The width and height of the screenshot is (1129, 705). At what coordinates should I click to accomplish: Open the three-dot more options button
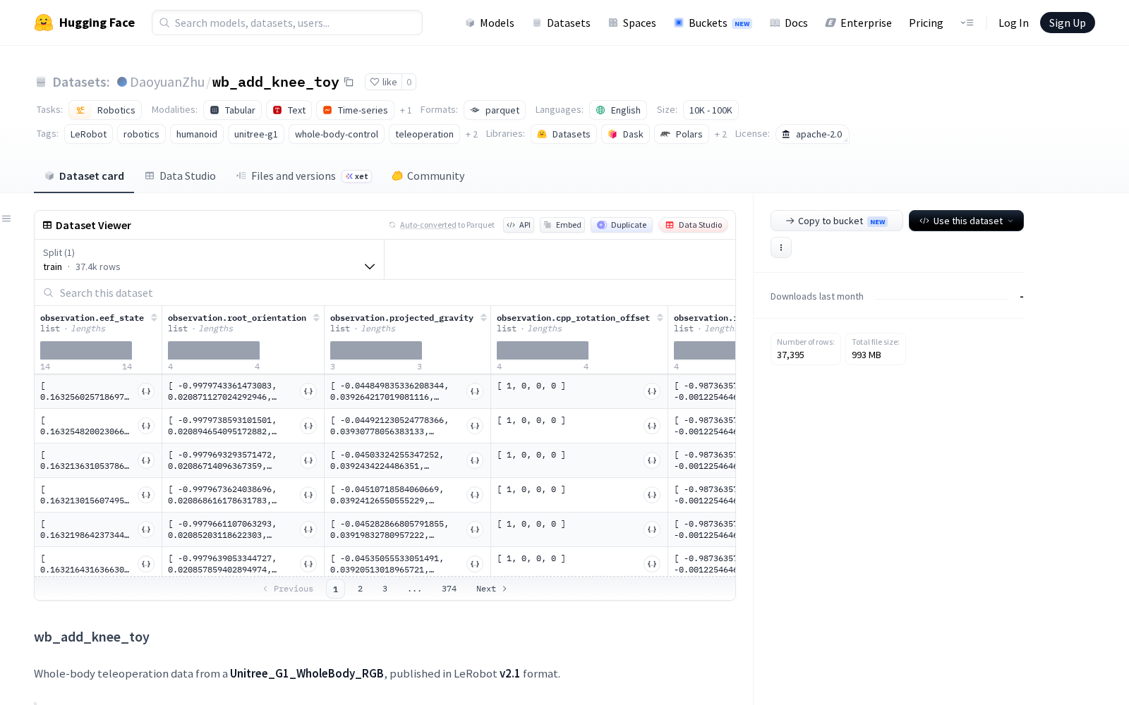click(x=781, y=247)
